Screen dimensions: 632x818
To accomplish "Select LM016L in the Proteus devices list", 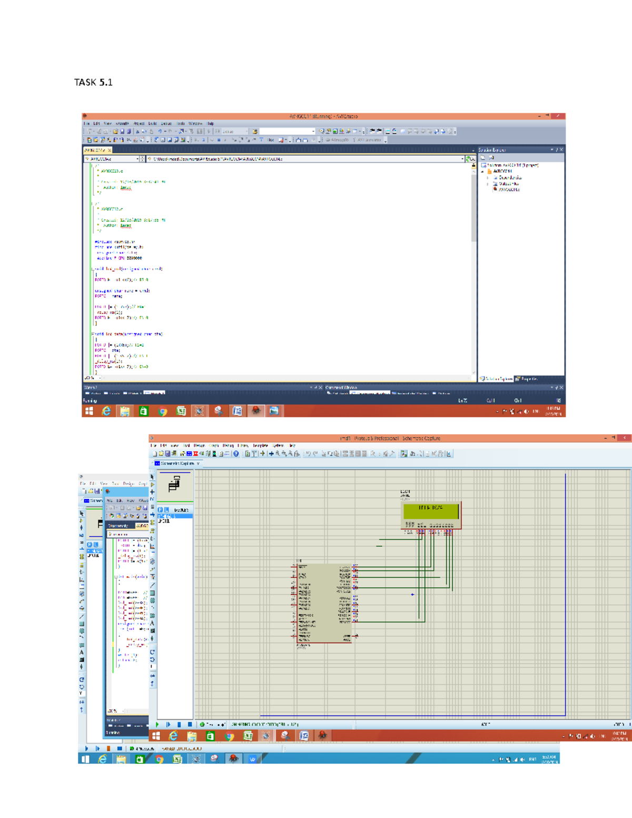I will (164, 521).
